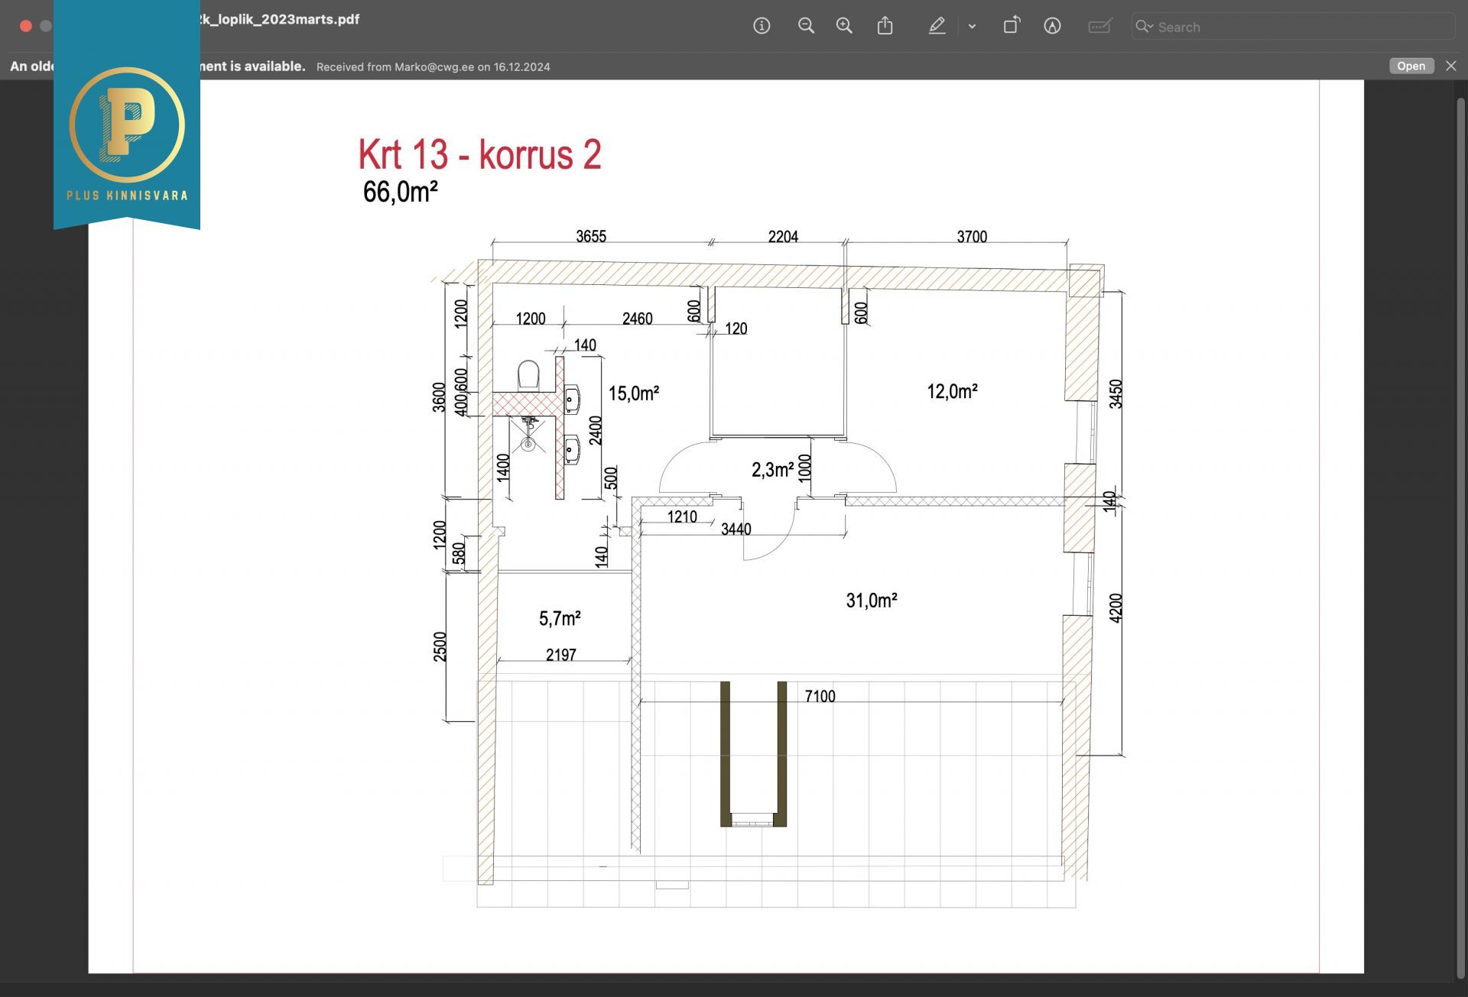1468x997 pixels.
Task: Open the Share menu icon
Action: [885, 26]
